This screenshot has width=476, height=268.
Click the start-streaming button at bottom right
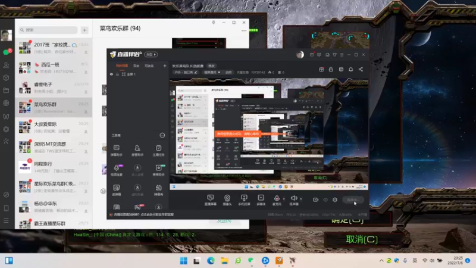[x=353, y=200]
